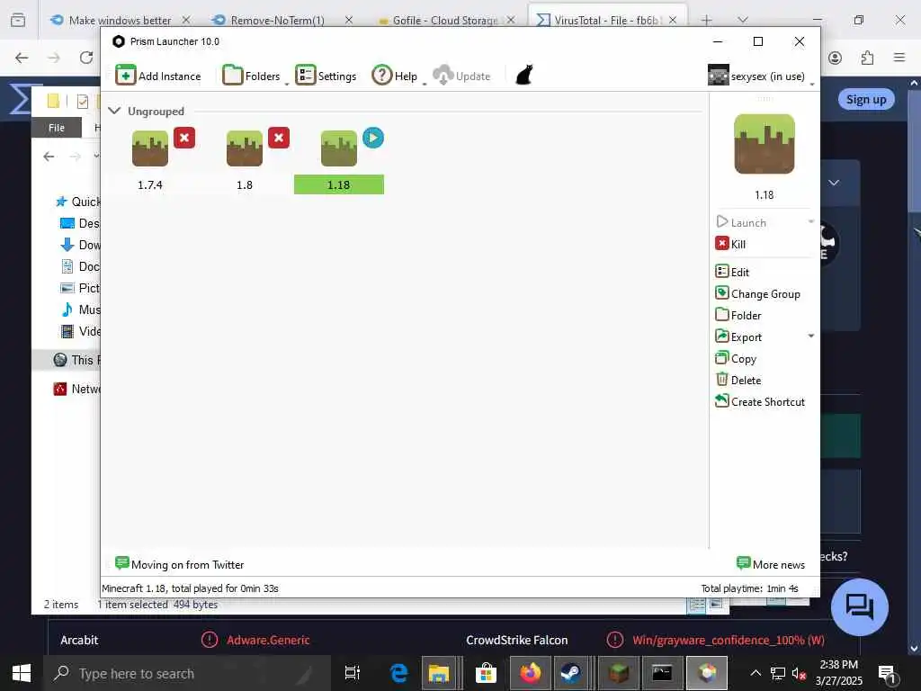The image size is (921, 691).
Task: Copy the selected instance
Action: pos(736,358)
